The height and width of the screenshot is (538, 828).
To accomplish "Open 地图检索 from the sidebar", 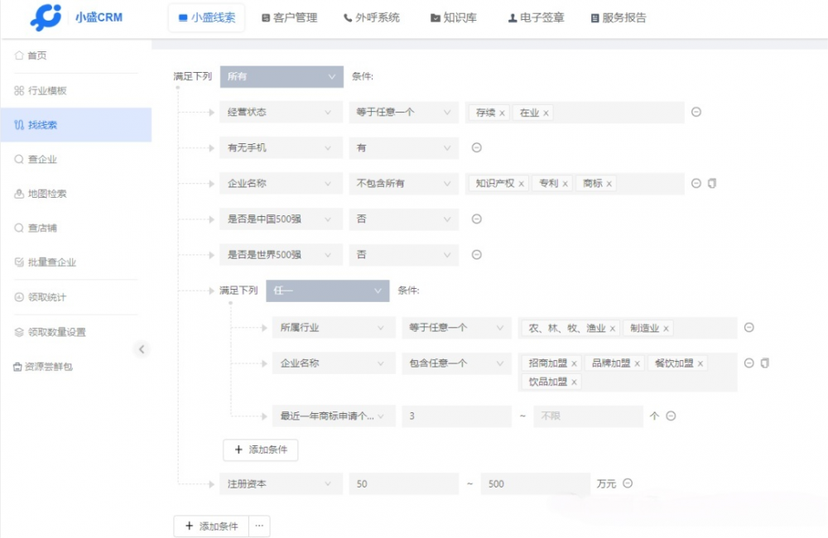I will 46,191.
